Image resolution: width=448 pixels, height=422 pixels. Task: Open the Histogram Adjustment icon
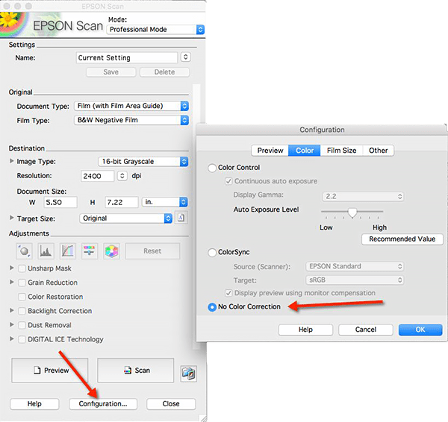point(46,251)
